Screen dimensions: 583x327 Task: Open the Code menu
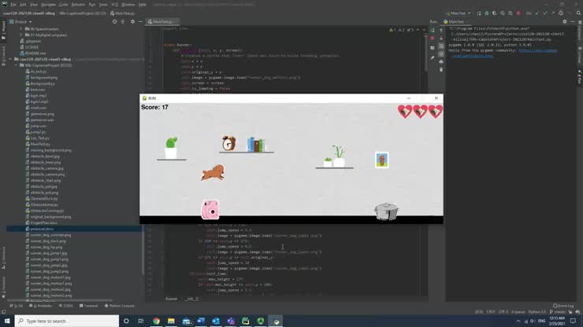(64, 5)
